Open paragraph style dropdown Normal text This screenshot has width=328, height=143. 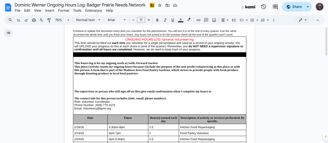(88, 20)
